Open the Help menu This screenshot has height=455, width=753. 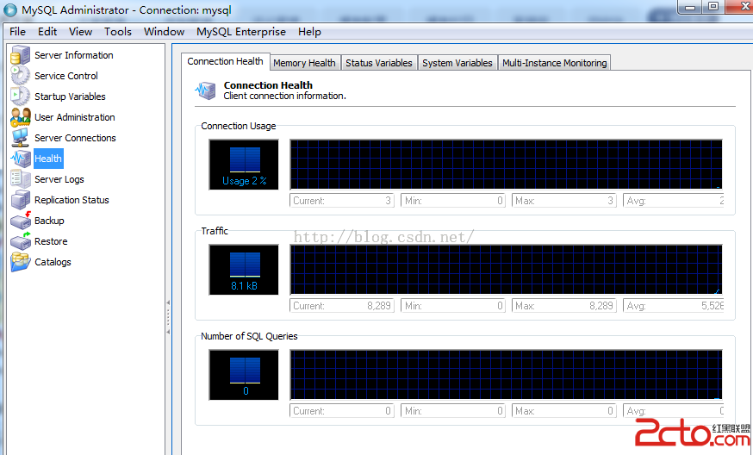(310, 32)
